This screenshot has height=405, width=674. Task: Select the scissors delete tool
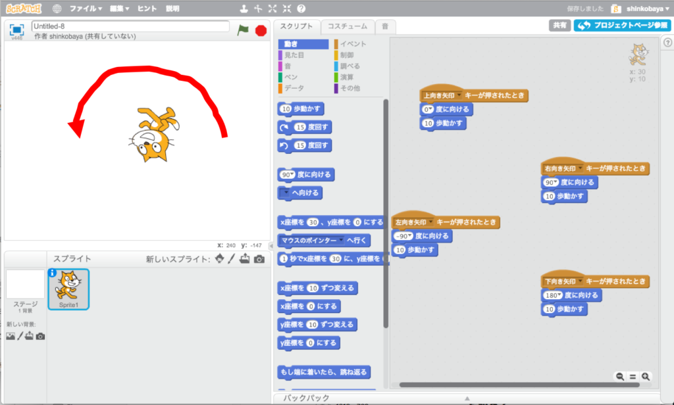(258, 9)
